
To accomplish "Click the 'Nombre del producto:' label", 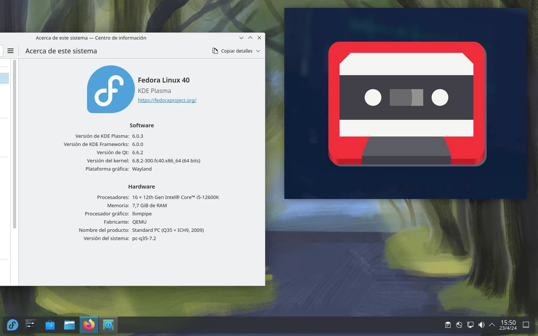I will [104, 230].
